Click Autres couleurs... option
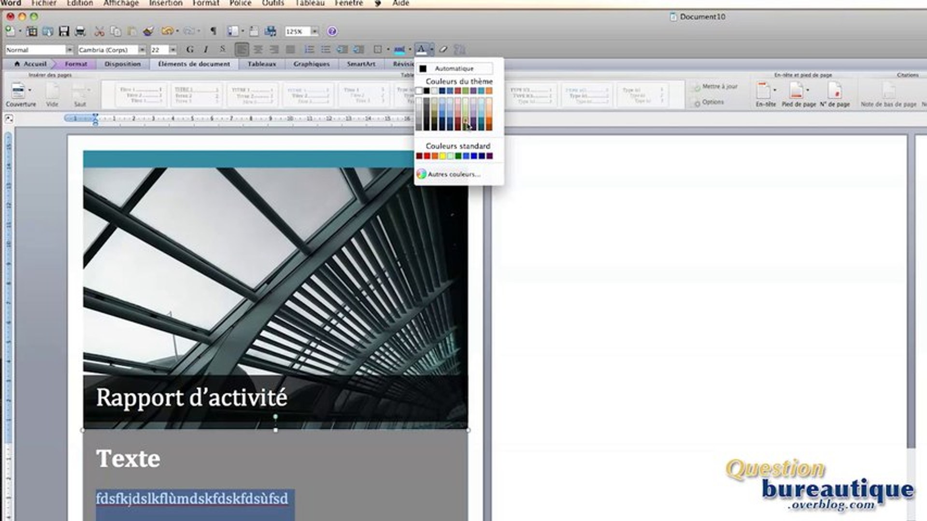This screenshot has height=521, width=927. [x=449, y=174]
